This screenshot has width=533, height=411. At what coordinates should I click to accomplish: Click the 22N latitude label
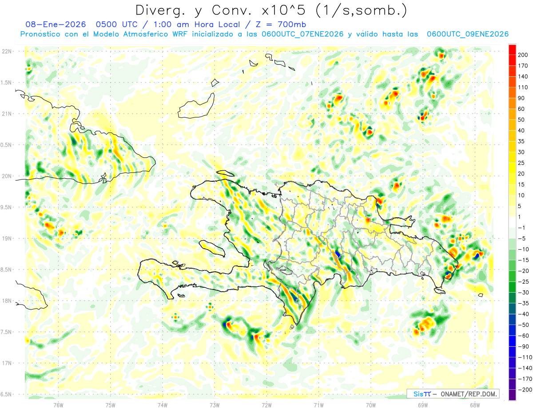click(x=7, y=51)
